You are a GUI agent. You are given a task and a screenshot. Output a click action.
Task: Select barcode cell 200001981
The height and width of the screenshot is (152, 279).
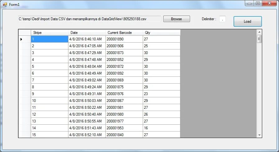(x=124, y=108)
